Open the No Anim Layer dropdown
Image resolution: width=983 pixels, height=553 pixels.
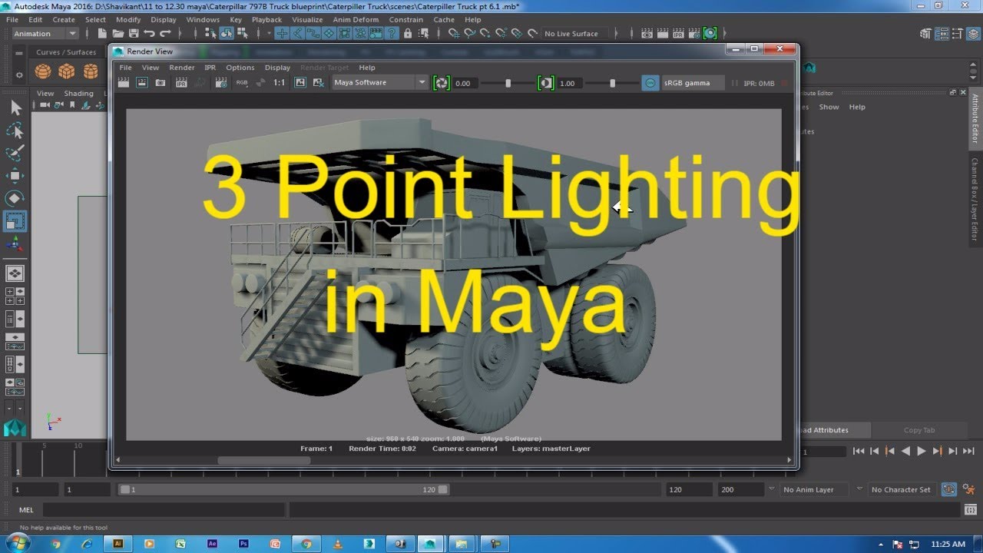point(813,489)
